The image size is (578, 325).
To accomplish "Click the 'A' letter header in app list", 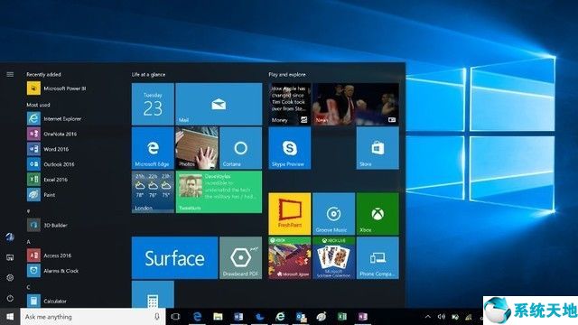I will (x=28, y=242).
